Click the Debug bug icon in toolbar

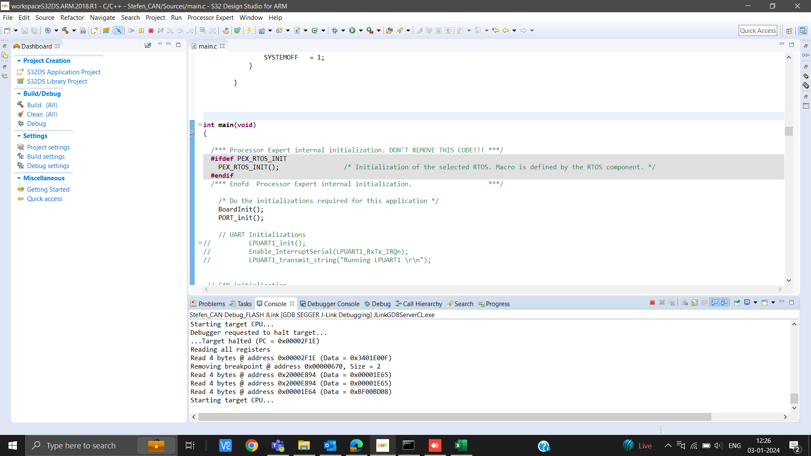(x=335, y=30)
